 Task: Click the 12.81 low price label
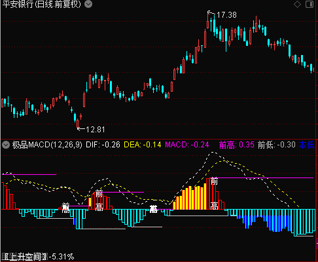point(96,130)
